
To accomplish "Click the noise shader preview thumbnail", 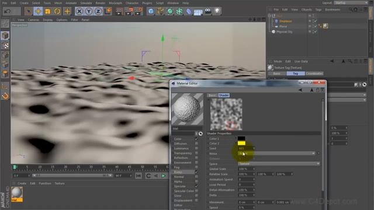I will (226, 114).
